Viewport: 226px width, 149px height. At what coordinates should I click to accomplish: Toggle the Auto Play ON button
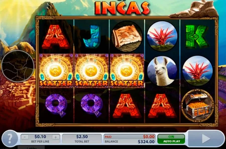(x=171, y=139)
